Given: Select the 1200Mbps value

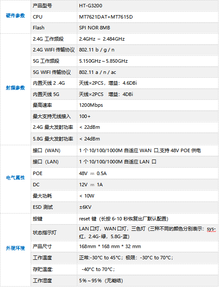Looking at the screenshot, I should pos(91,105).
